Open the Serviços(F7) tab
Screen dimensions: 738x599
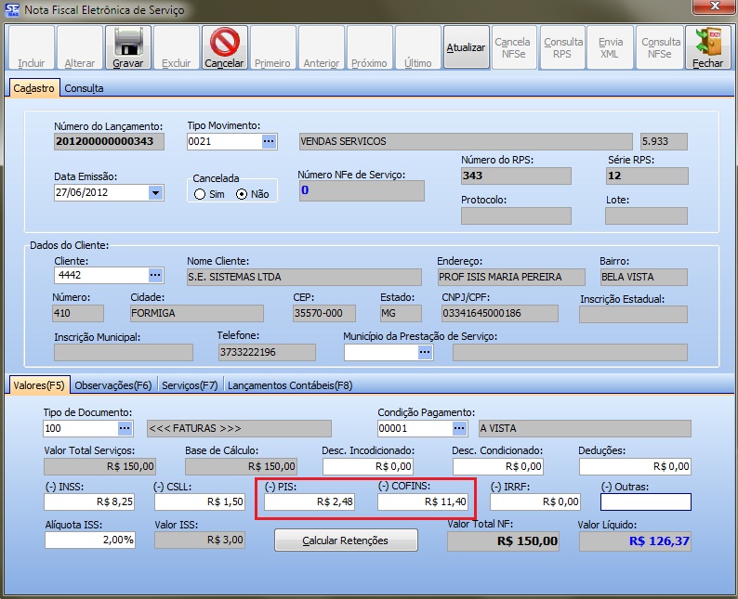(190, 384)
